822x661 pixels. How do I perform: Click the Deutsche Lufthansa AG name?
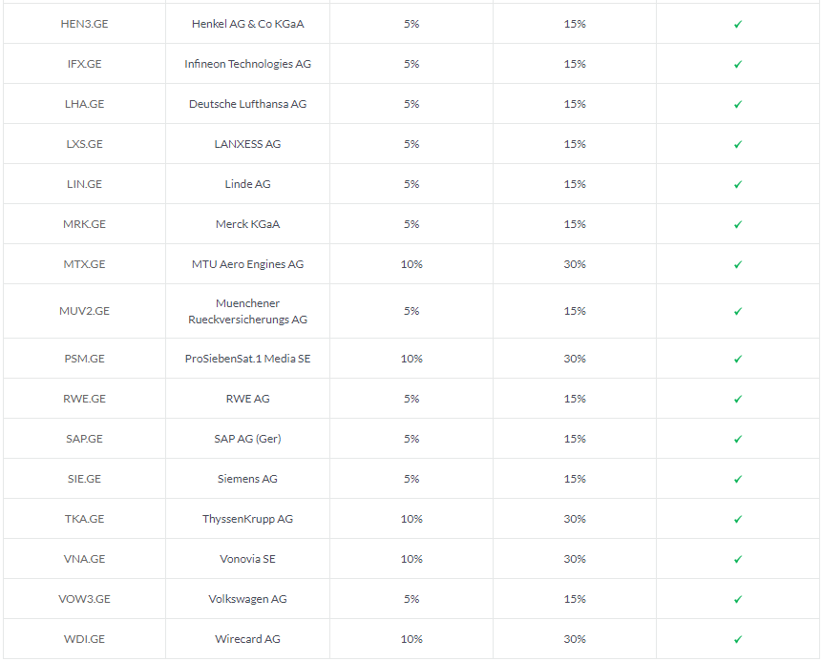(x=247, y=104)
